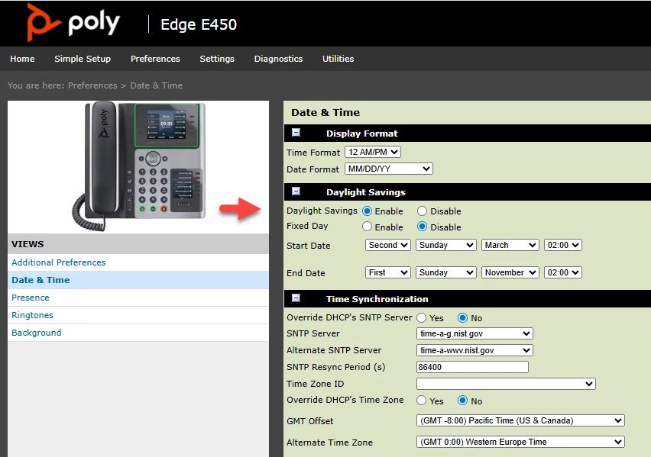Open the Date Format dropdown
Image resolution: width=651 pixels, height=457 pixels.
[389, 169]
